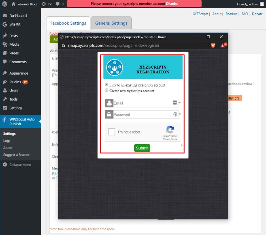Viewport: 266px width, 235px height.
Task: Open the Brave Rewards triangle icon
Action: (x=223, y=45)
